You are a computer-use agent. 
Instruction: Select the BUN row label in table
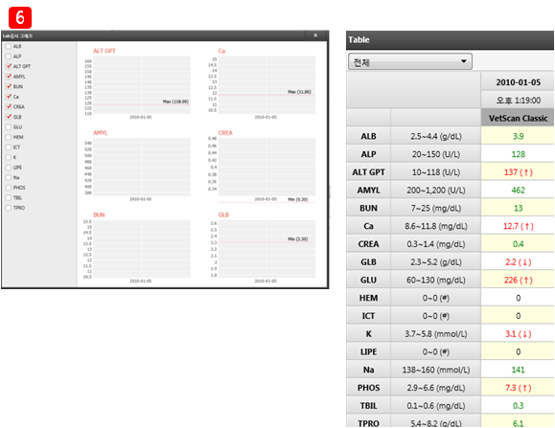[x=368, y=208]
